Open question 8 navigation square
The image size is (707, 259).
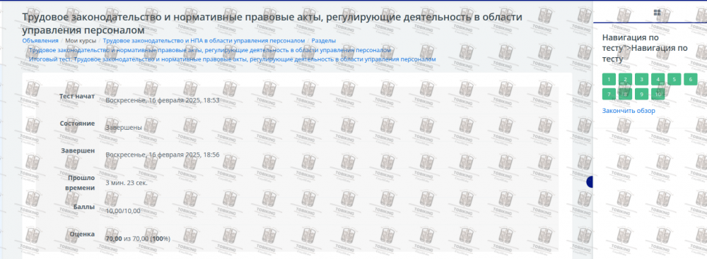(625, 94)
